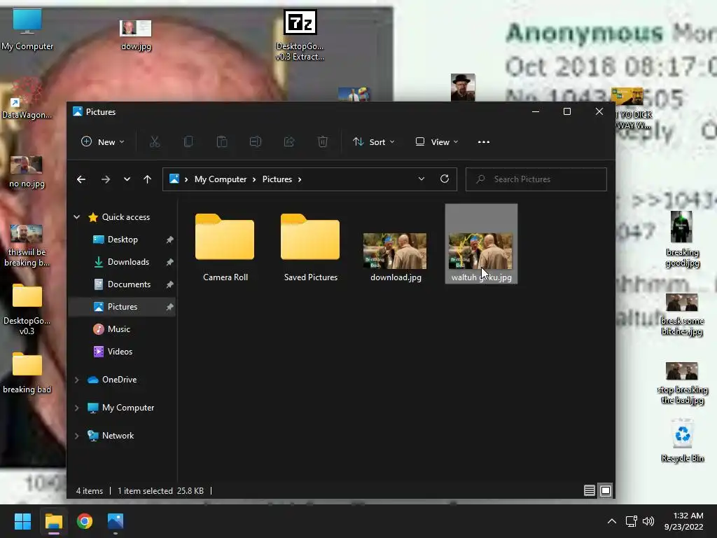Select the breaking bad folder on the desktop
This screenshot has height=538, width=717.
27,373
